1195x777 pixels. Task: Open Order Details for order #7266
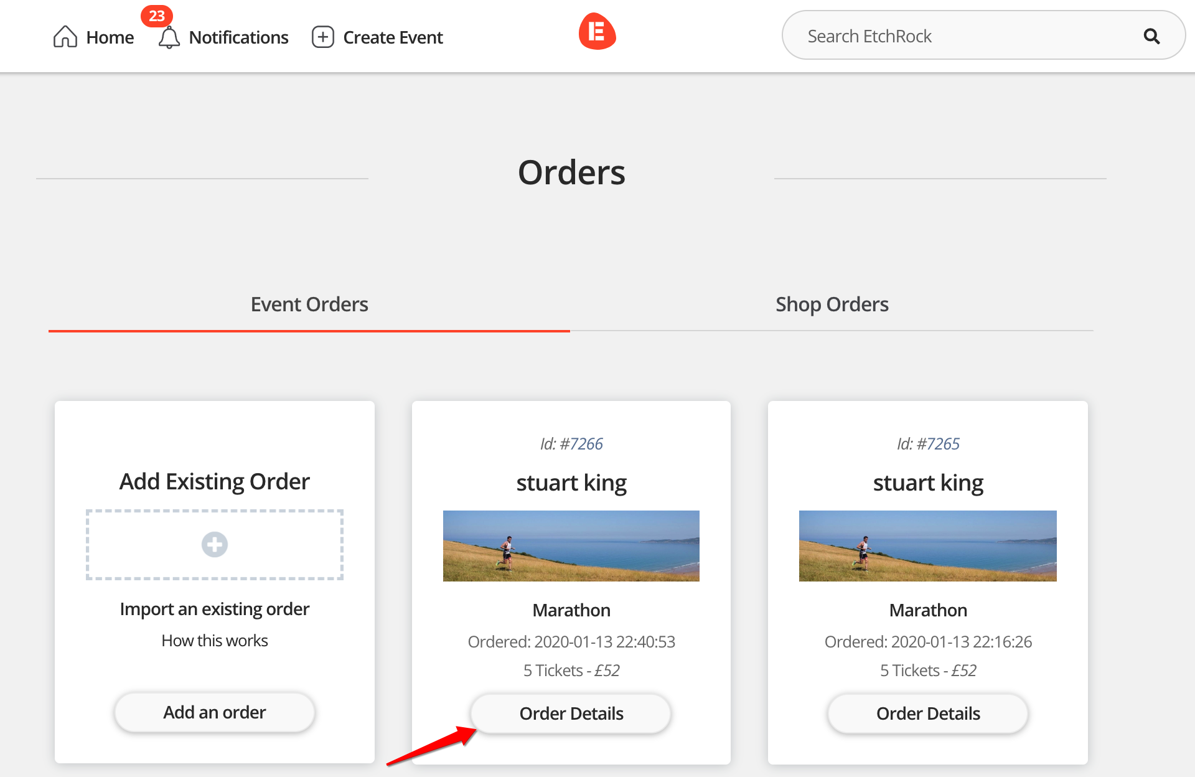click(x=571, y=713)
